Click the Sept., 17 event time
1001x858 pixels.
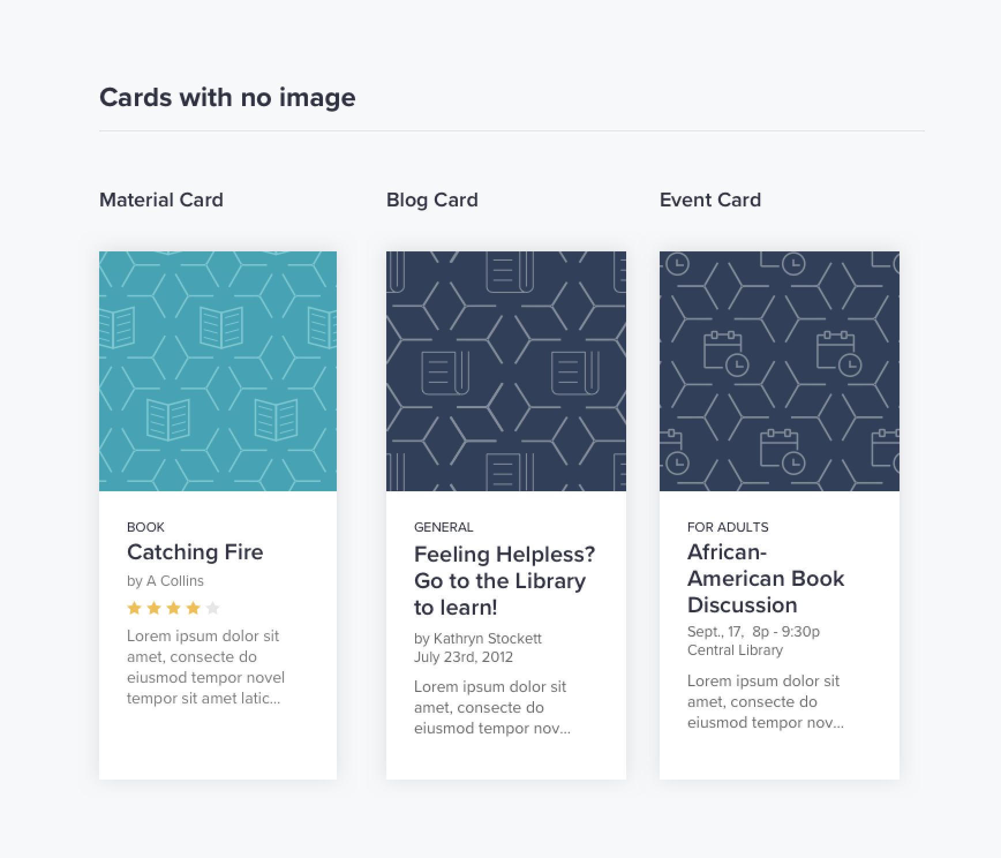pos(754,631)
